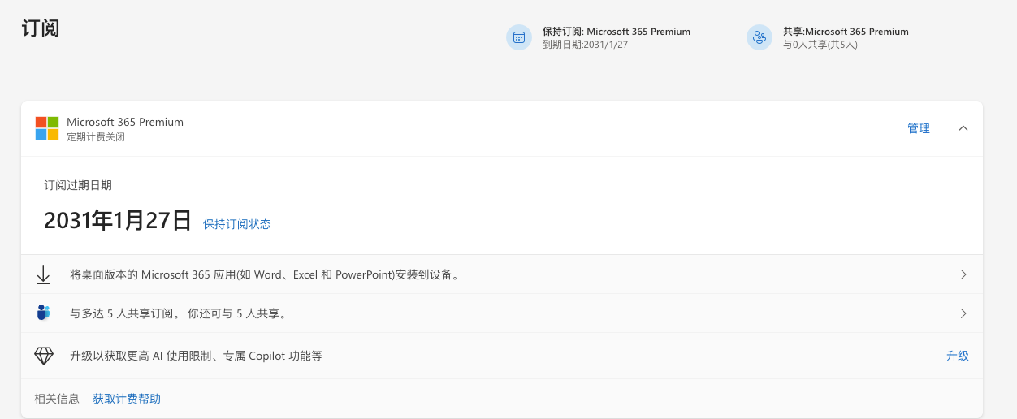Open the install desktop apps row arrow
The width and height of the screenshot is (1017, 419).
(x=963, y=274)
